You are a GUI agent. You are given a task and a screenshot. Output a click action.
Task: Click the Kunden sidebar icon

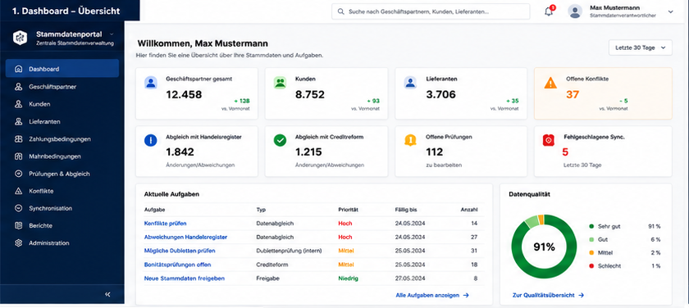[18, 104]
